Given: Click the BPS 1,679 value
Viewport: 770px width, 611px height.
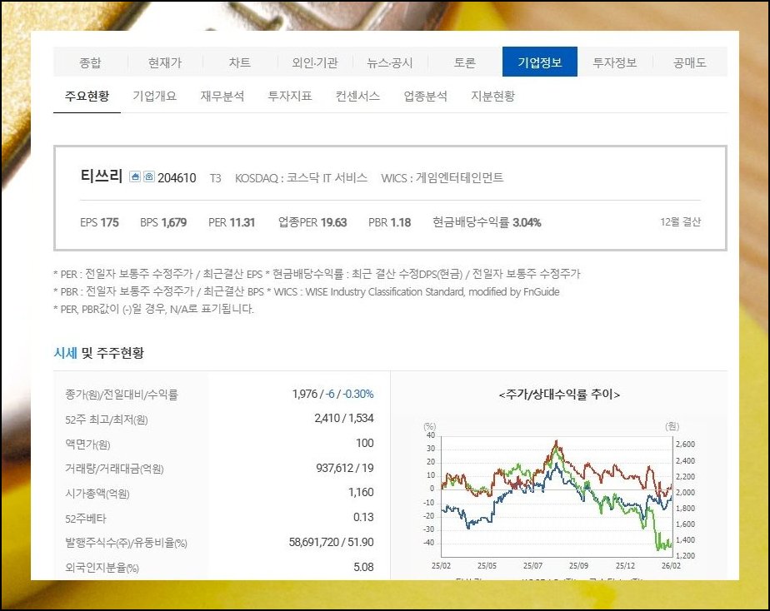Looking at the screenshot, I should click(163, 222).
